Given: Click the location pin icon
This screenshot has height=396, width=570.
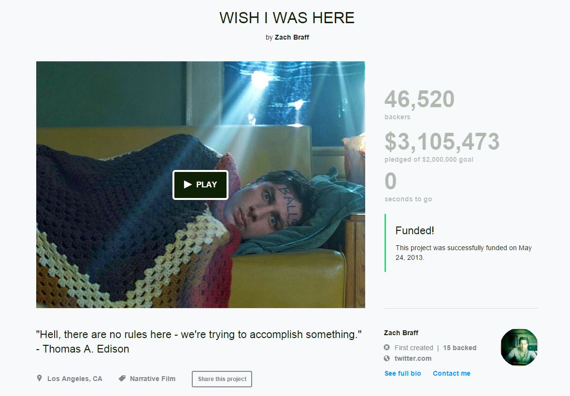Looking at the screenshot, I should [39, 378].
